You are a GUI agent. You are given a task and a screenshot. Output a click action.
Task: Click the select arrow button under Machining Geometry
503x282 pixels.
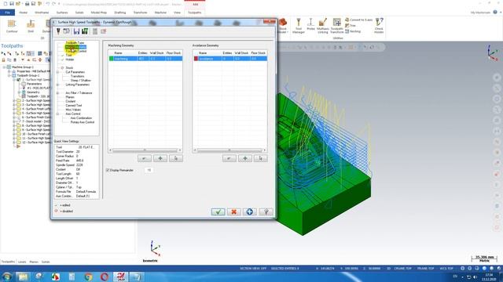click(176, 158)
